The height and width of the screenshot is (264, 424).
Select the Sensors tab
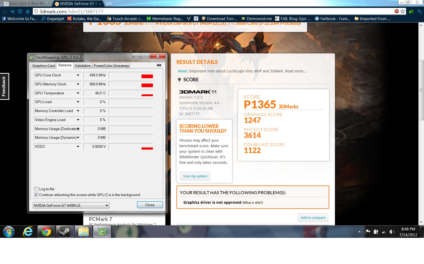click(65, 65)
